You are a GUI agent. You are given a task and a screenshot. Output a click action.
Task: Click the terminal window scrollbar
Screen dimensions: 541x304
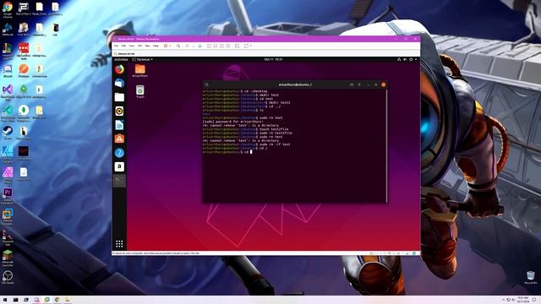click(386, 146)
